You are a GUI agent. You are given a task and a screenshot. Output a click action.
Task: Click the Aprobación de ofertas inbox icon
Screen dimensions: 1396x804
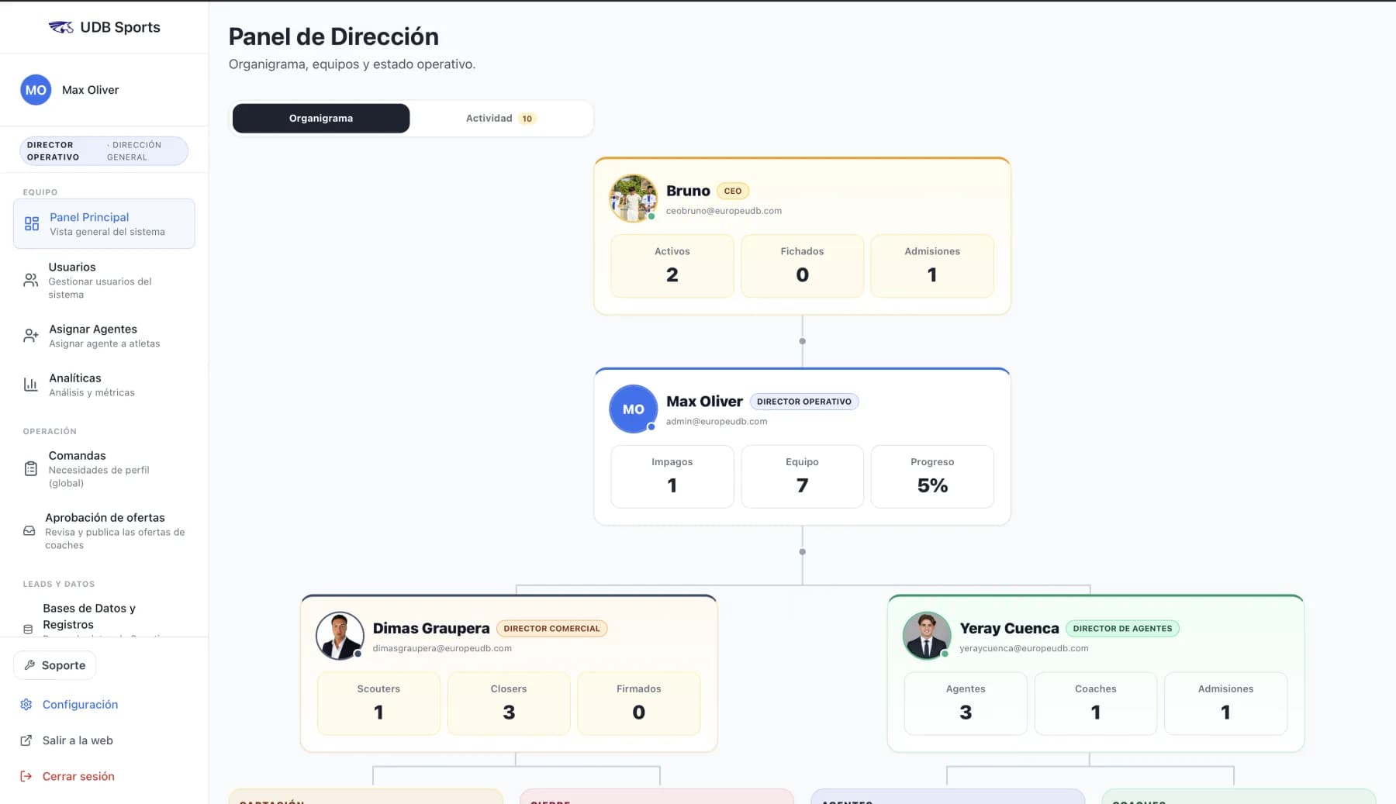coord(29,531)
